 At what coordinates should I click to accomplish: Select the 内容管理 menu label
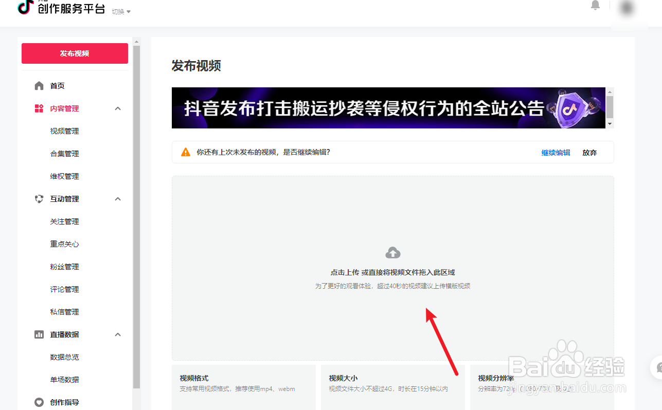65,108
